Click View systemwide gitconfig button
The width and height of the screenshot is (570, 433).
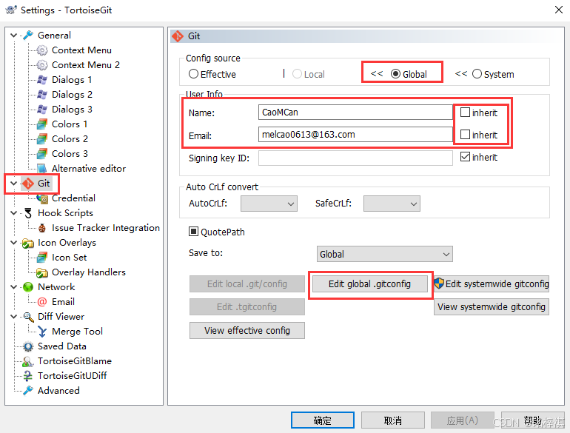tap(492, 307)
